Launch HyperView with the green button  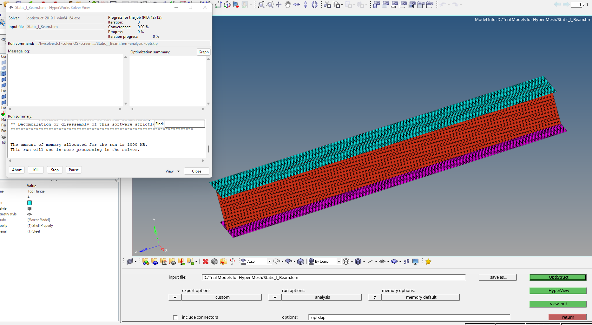(x=558, y=291)
